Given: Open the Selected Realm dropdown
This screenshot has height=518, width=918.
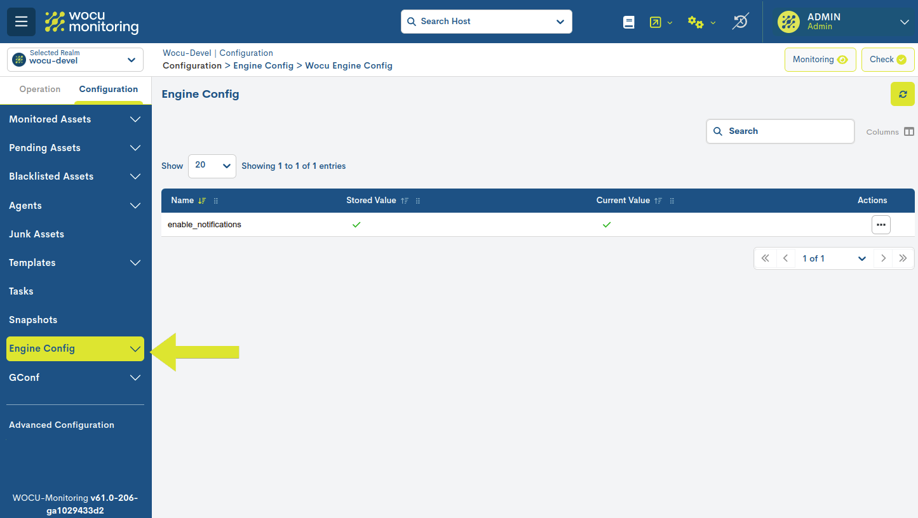Looking at the screenshot, I should tap(75, 60).
